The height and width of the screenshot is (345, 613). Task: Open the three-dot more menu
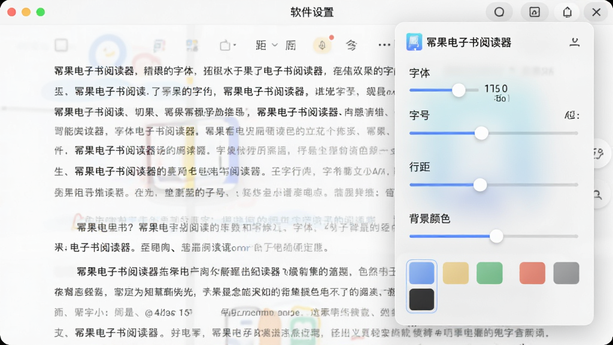pyautogui.click(x=384, y=45)
